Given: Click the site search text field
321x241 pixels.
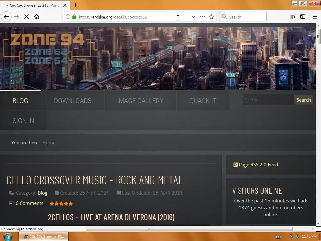Looking at the screenshot, I should coord(269,100).
